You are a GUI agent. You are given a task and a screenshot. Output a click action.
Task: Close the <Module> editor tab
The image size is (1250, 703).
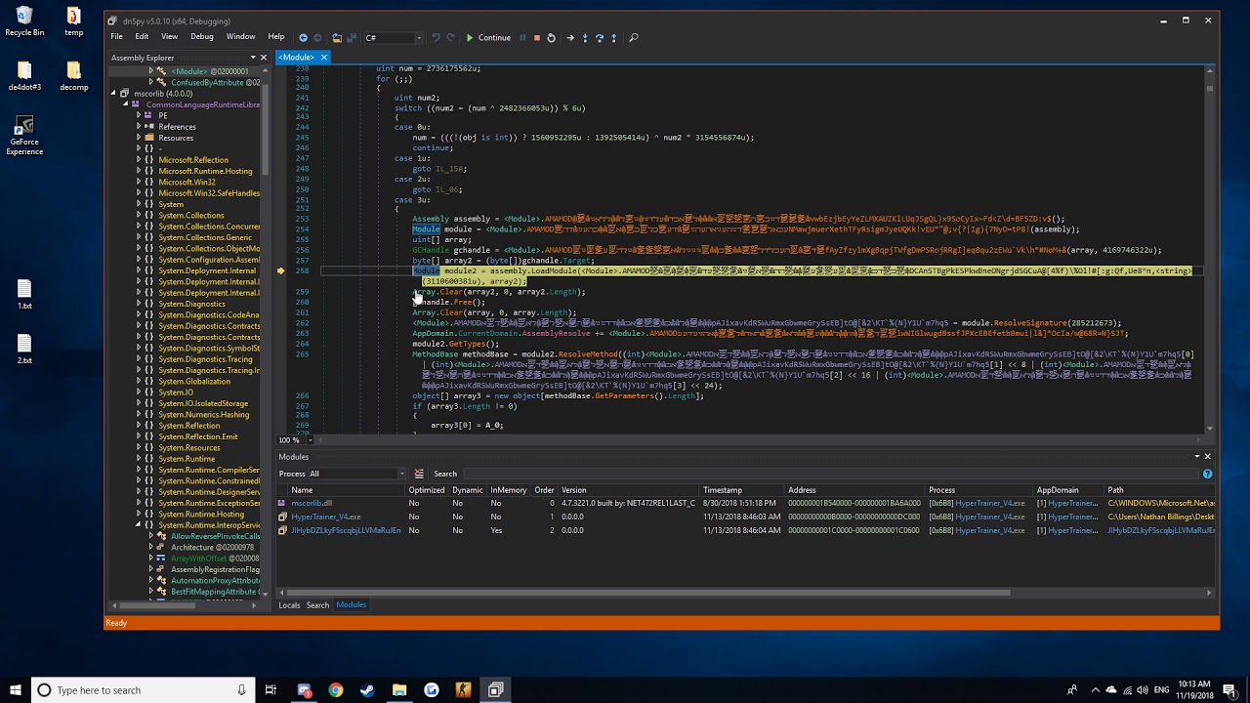(324, 58)
